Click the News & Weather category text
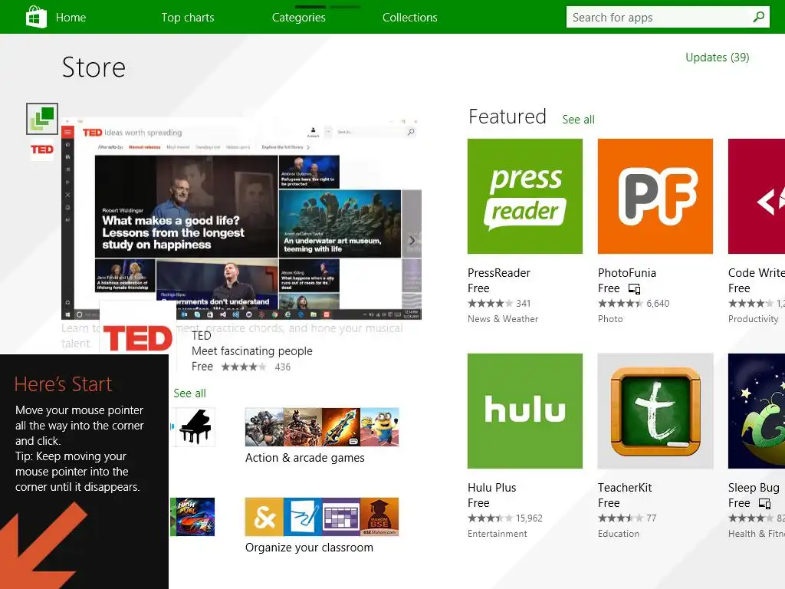 click(503, 319)
